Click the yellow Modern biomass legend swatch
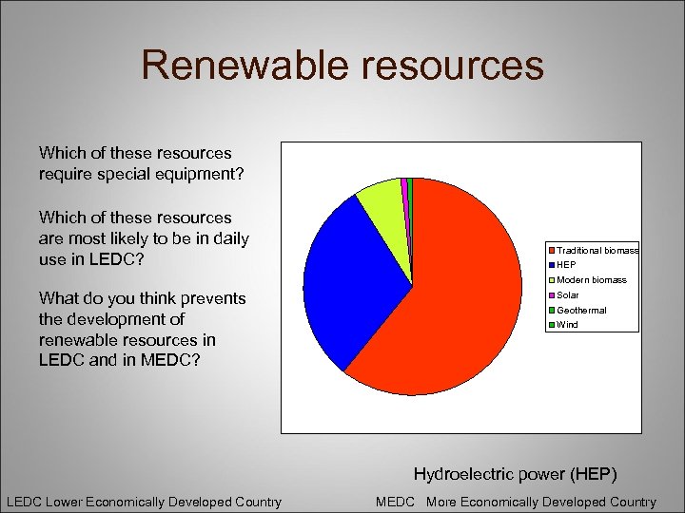 click(x=552, y=280)
